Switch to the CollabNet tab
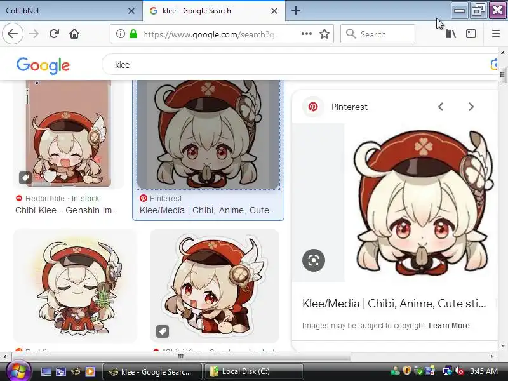Image resolution: width=508 pixels, height=381 pixels. [71, 11]
